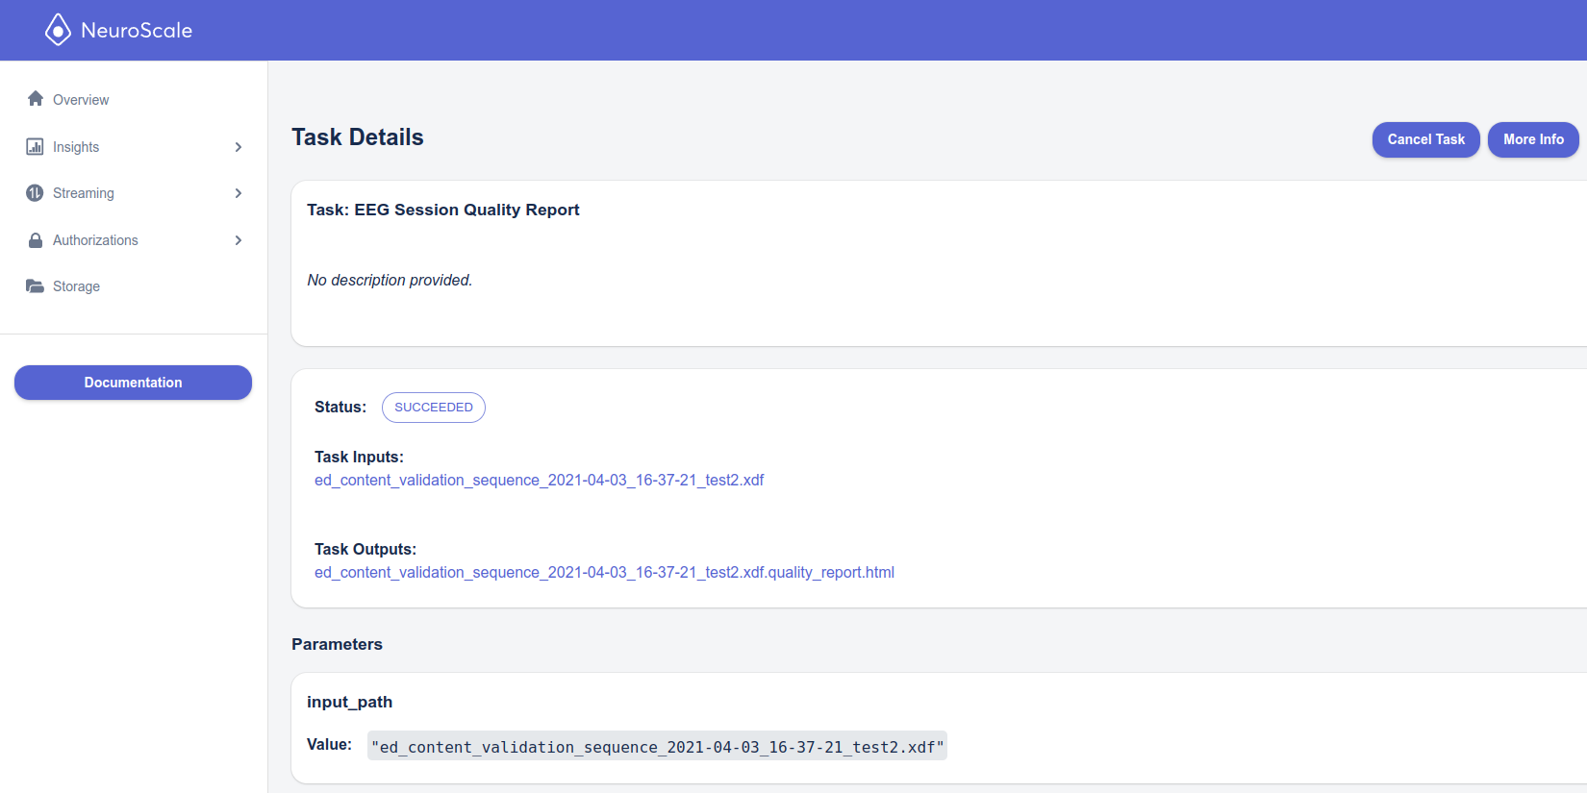Click the 'Task Inputs:' label
This screenshot has height=793, width=1587.
[x=359, y=458]
